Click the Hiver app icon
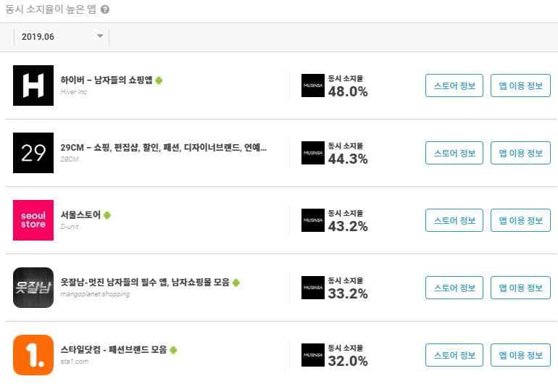This screenshot has width=558, height=384. 33,85
